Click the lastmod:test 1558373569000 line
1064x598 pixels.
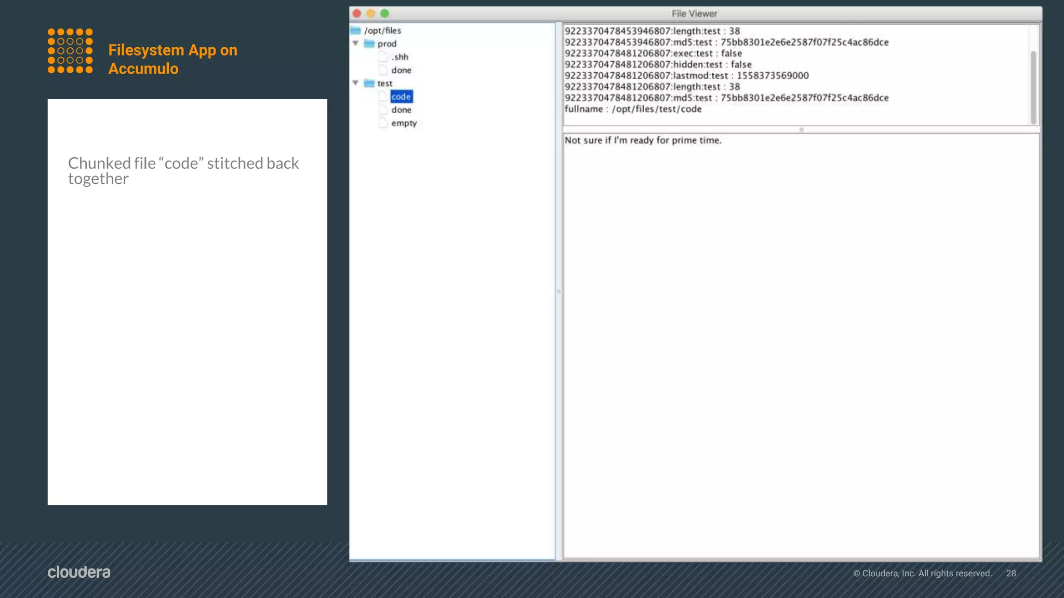[687, 76]
